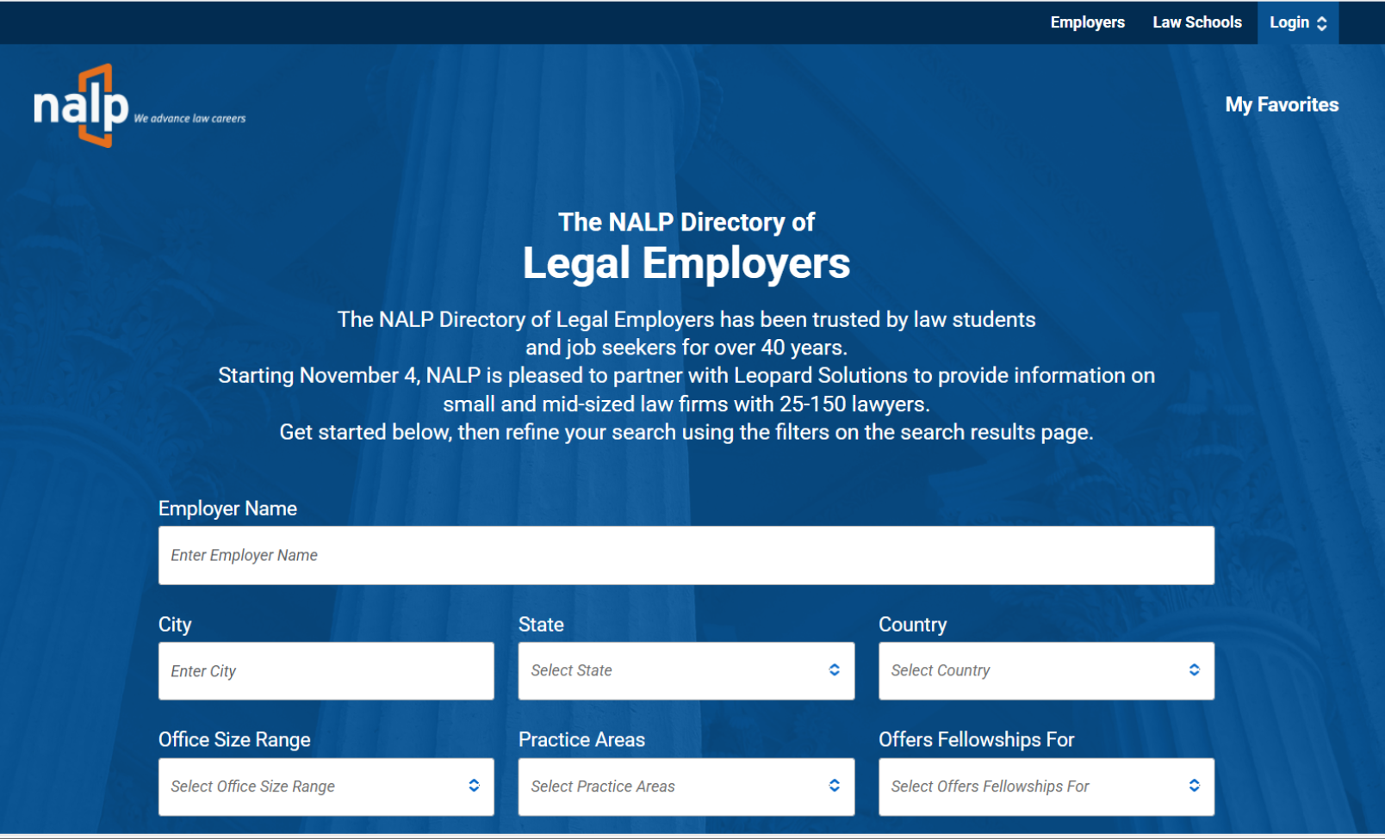Expand the Select Practice Areas dropdown
This screenshot has width=1385, height=839.
(672, 787)
